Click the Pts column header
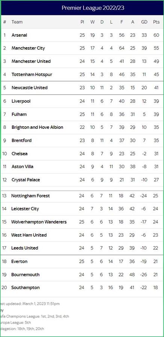164x337 pixels. (x=156, y=22)
